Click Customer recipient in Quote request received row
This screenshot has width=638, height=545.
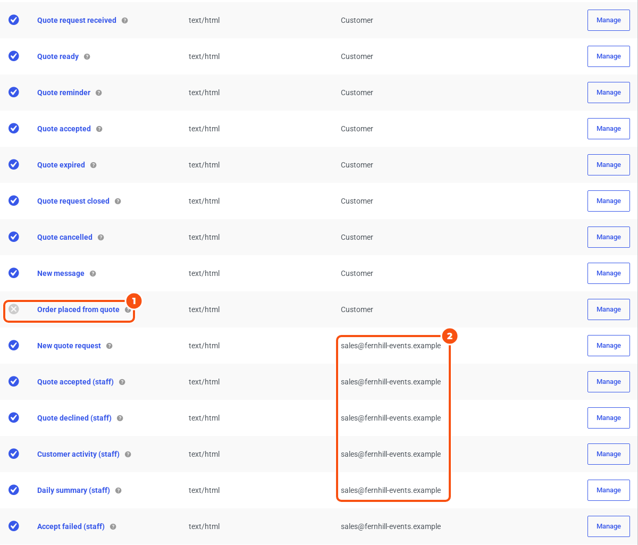click(x=357, y=20)
